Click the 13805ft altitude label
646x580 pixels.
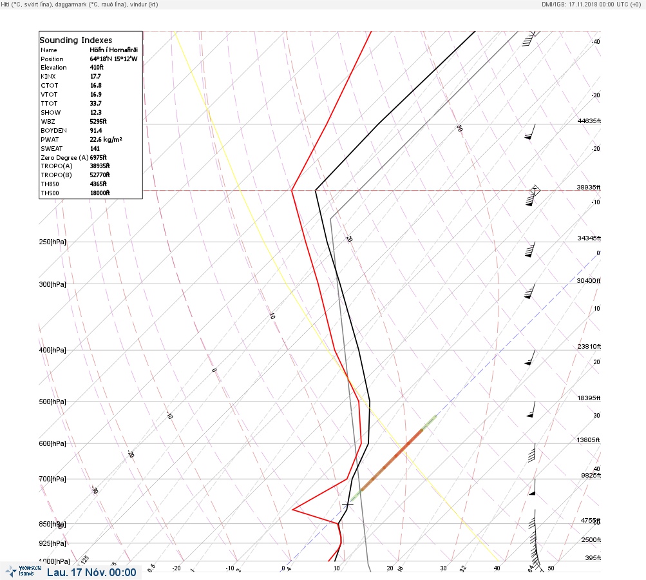[588, 440]
